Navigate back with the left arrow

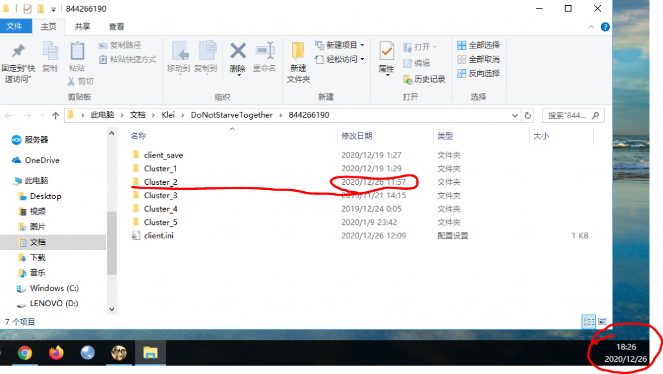pyautogui.click(x=9, y=116)
